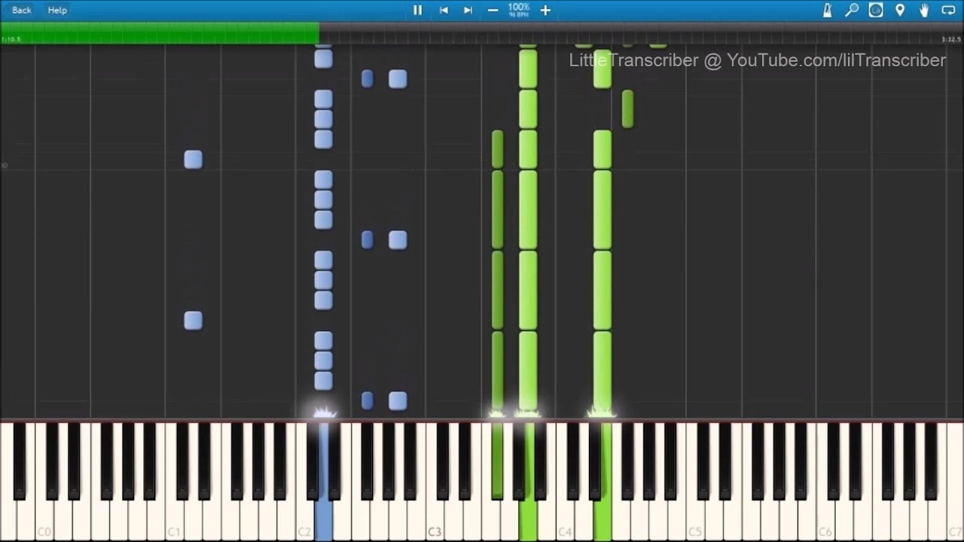Add a bookmark with the pin icon
964x542 pixels.
point(900,10)
